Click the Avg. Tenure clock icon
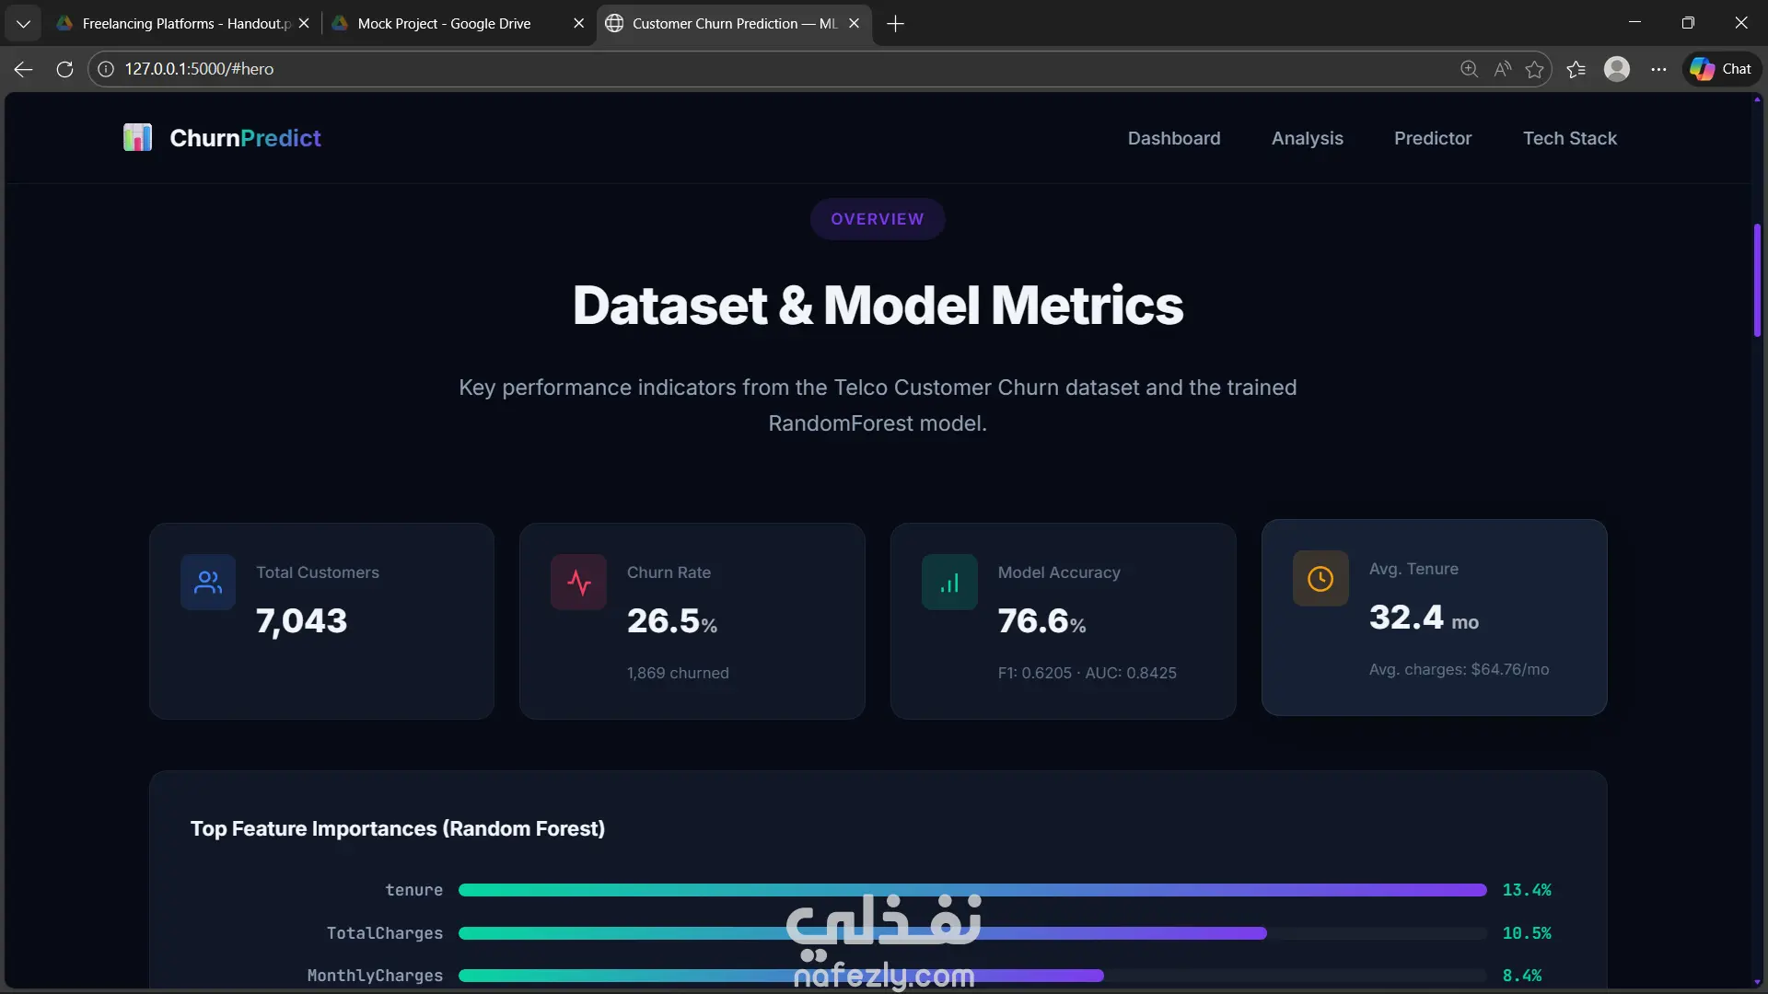This screenshot has width=1768, height=994. tap(1320, 578)
